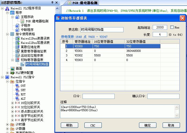Screen dimensions: 187x133
Task: Select 时间间隔初始值 in the tree
Action: 37,64
